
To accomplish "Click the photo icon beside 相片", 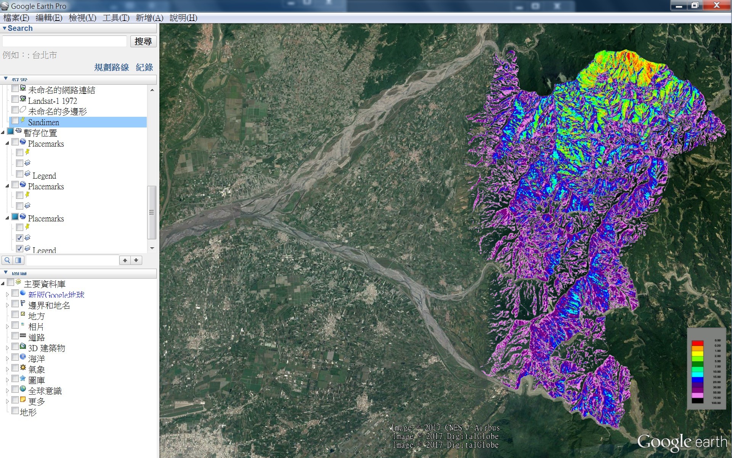I will 23,325.
